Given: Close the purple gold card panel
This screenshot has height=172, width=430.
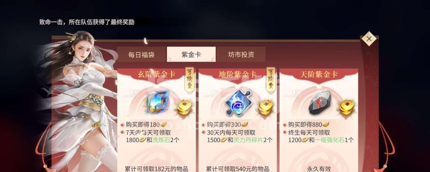Looking at the screenshot, I should tap(369, 39).
